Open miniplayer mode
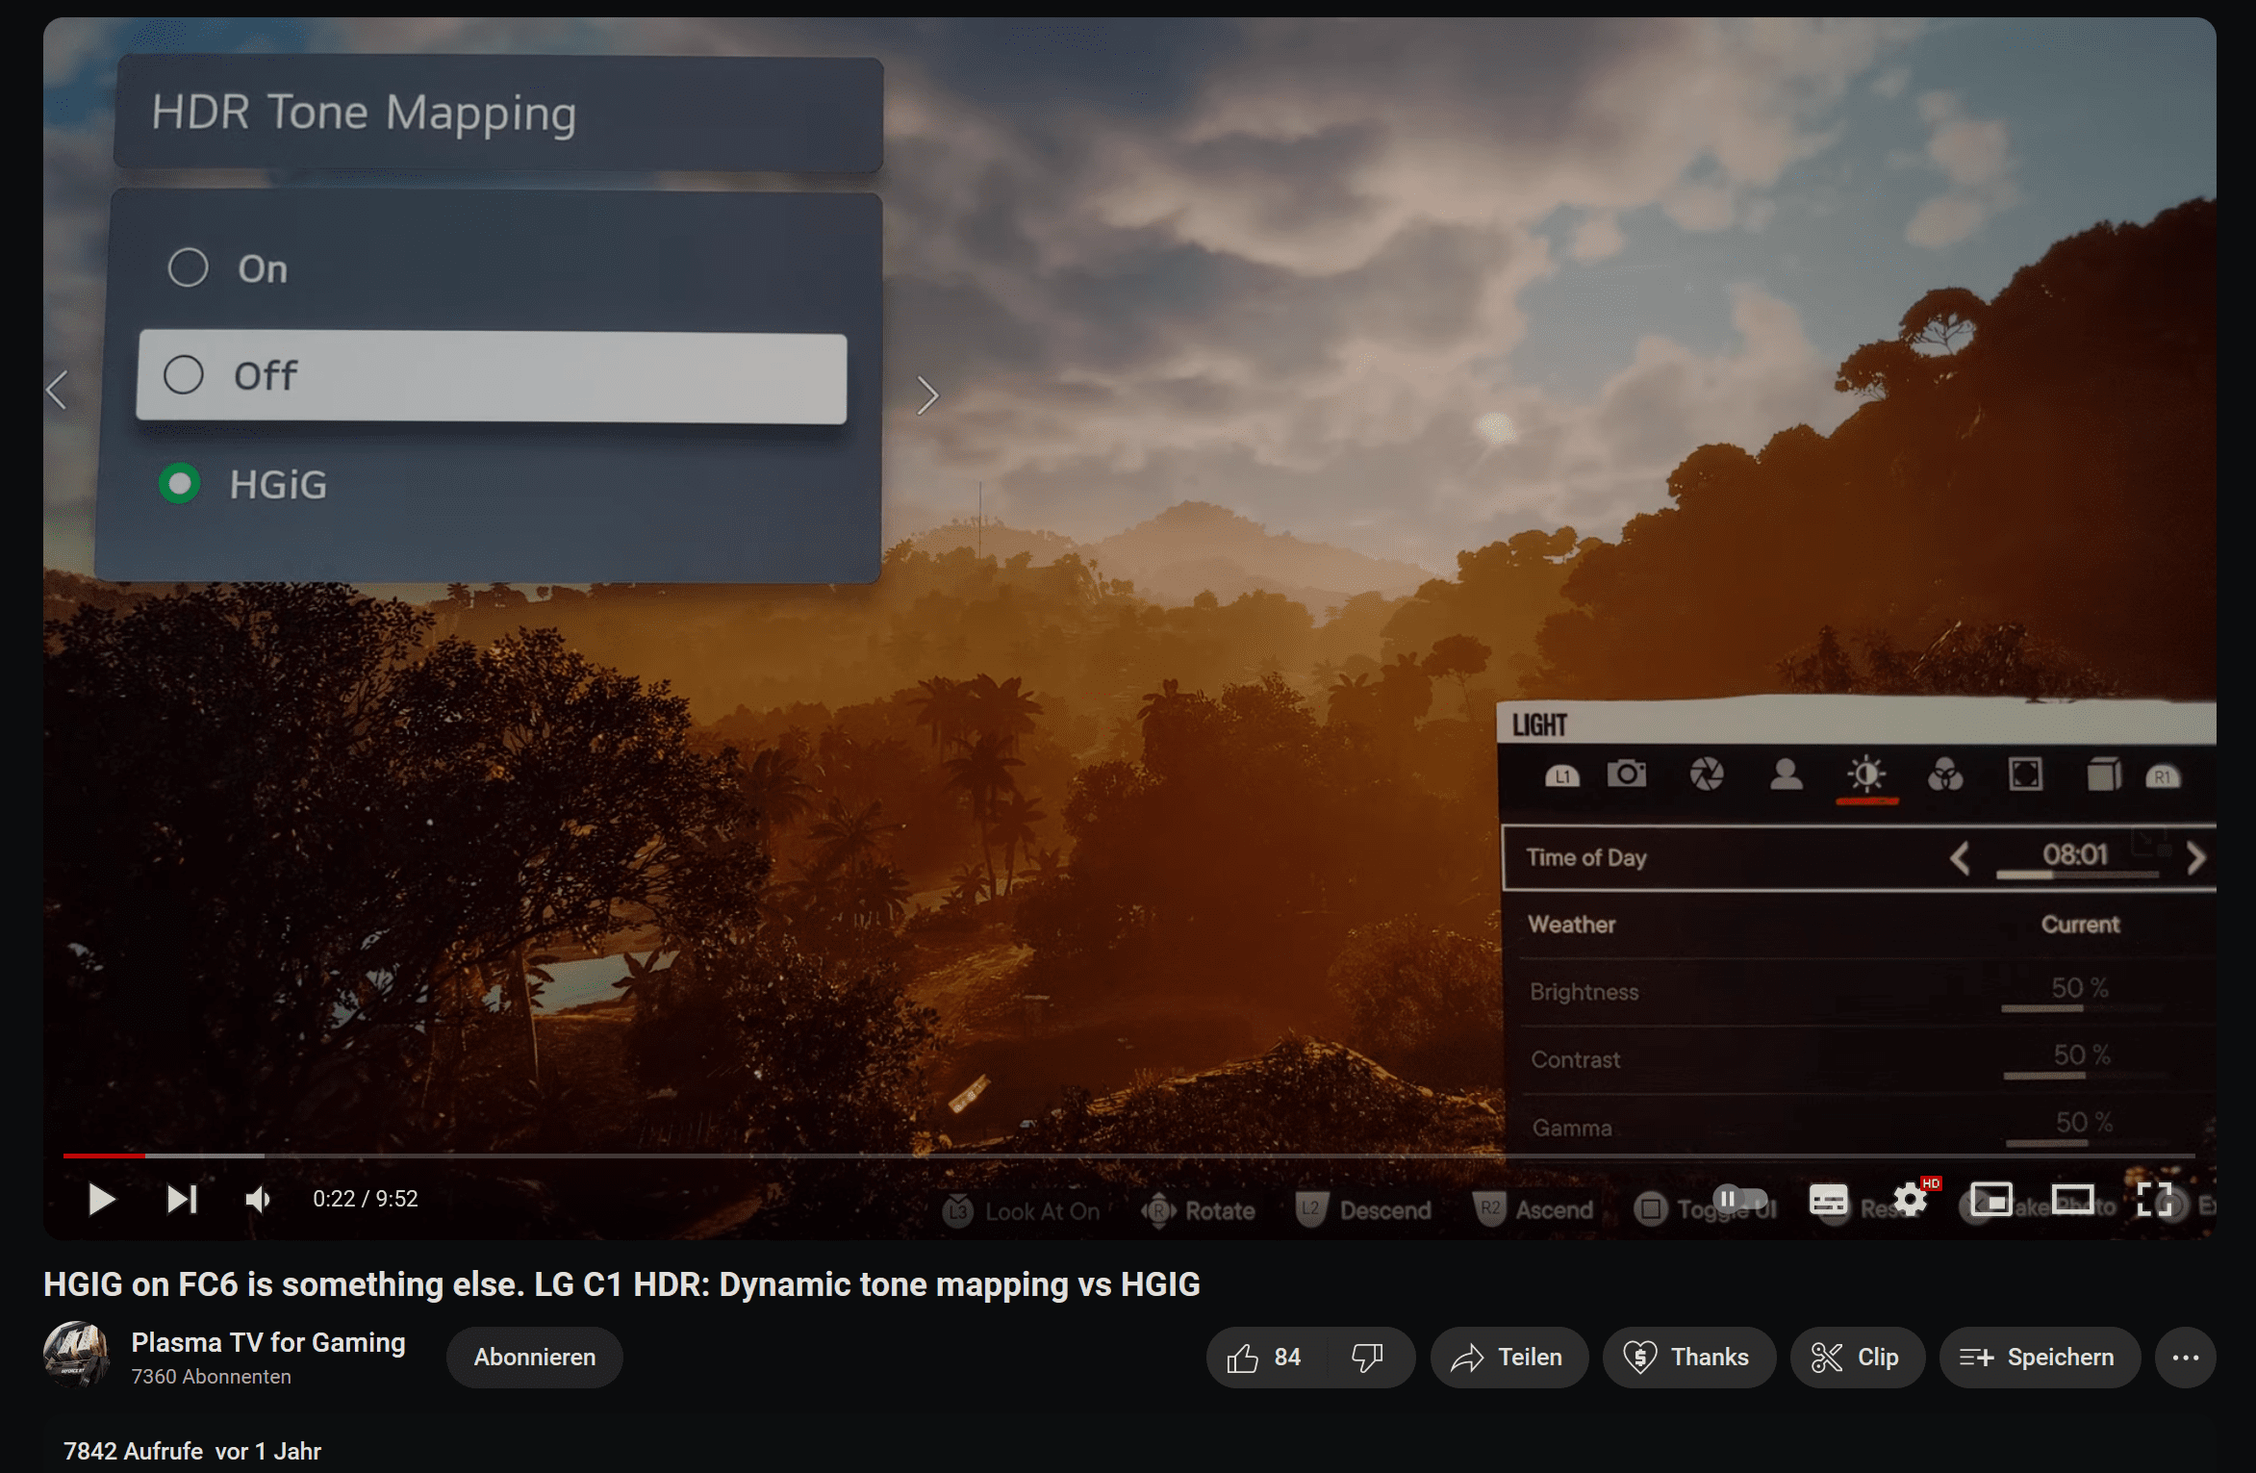This screenshot has width=2256, height=1473. pyautogui.click(x=1990, y=1200)
